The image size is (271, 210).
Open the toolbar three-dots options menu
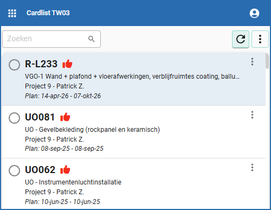coord(260,39)
